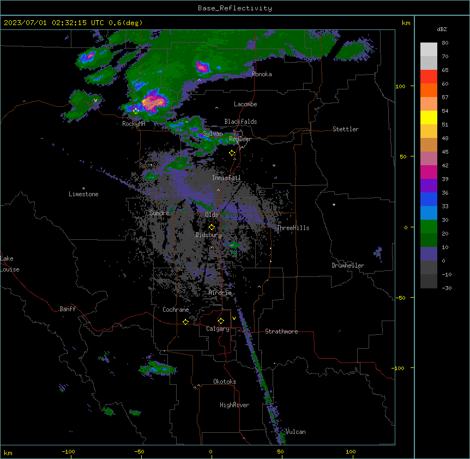Click the RockyMH label
This screenshot has height=459, width=470.
pos(134,124)
